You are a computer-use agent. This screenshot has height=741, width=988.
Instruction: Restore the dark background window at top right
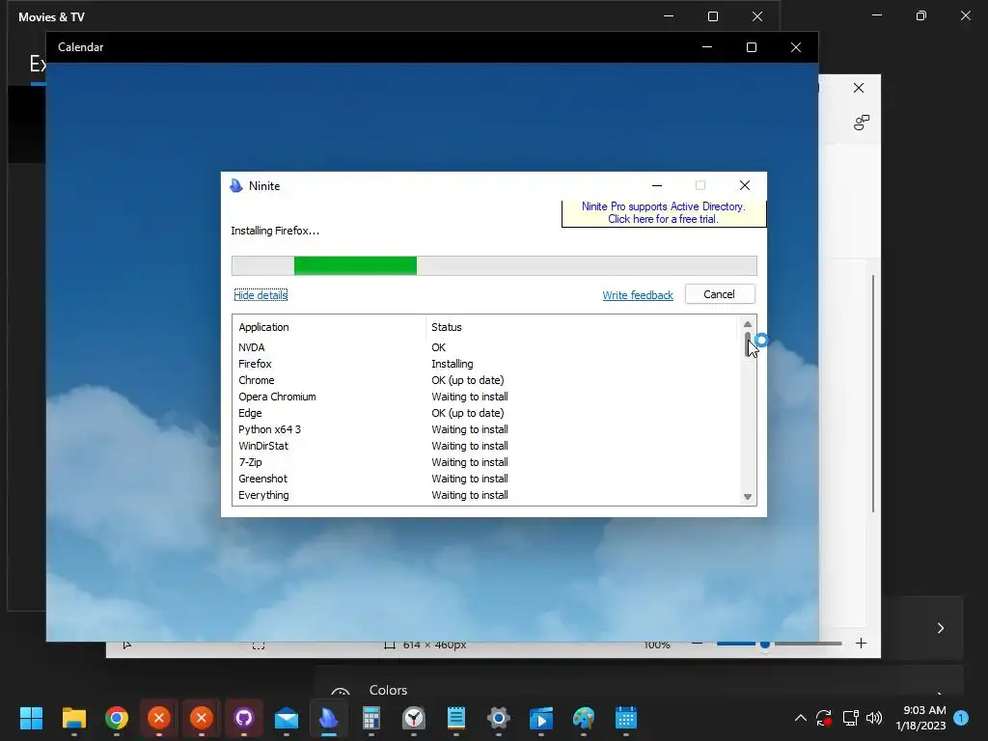point(921,15)
